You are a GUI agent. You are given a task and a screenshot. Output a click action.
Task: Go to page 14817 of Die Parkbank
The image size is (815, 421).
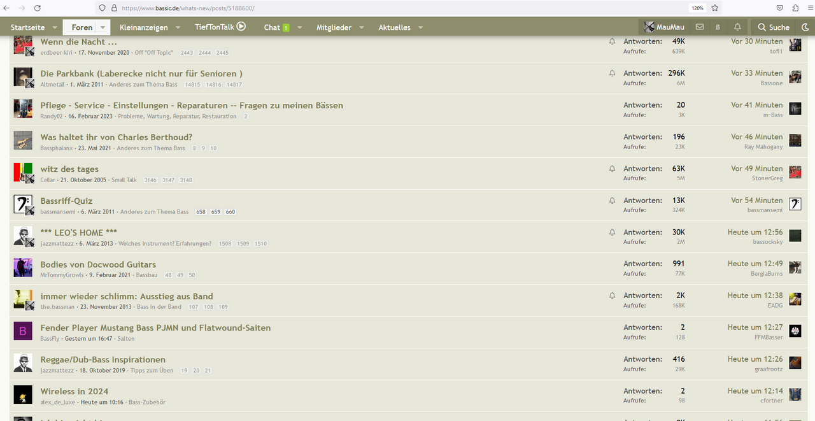click(234, 84)
